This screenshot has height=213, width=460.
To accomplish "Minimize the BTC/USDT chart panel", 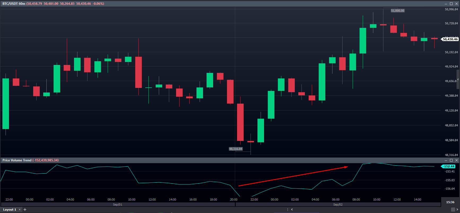I will point(446,4).
